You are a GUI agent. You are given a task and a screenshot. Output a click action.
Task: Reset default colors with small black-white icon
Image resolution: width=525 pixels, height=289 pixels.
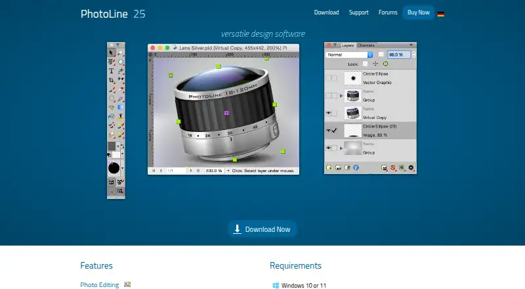[109, 155]
